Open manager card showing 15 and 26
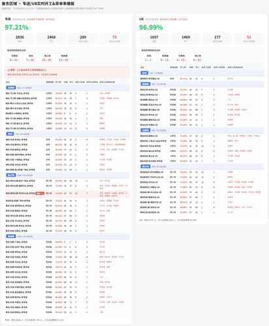This screenshot has height=326, width=269. [x=64, y=58]
